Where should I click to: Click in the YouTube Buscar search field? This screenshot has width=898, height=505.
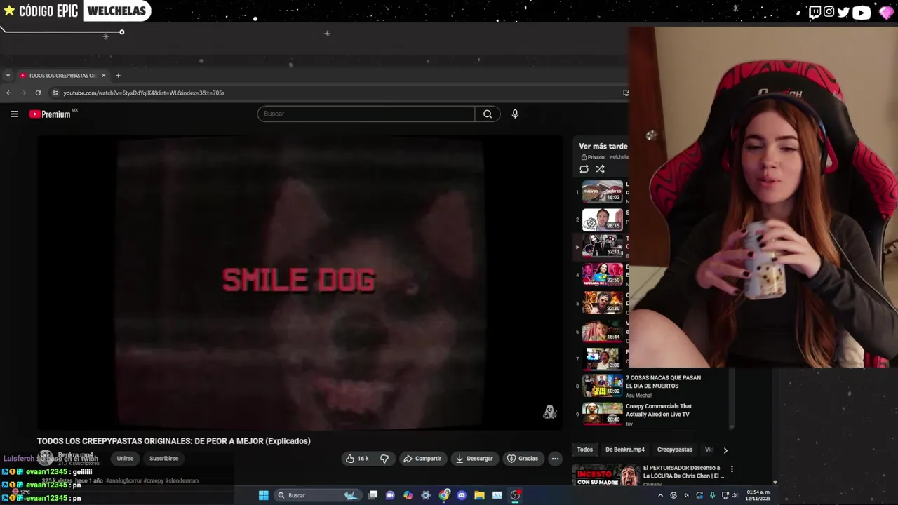tap(366, 114)
